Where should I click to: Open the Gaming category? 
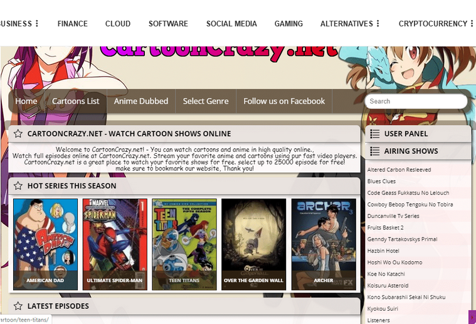(x=288, y=24)
